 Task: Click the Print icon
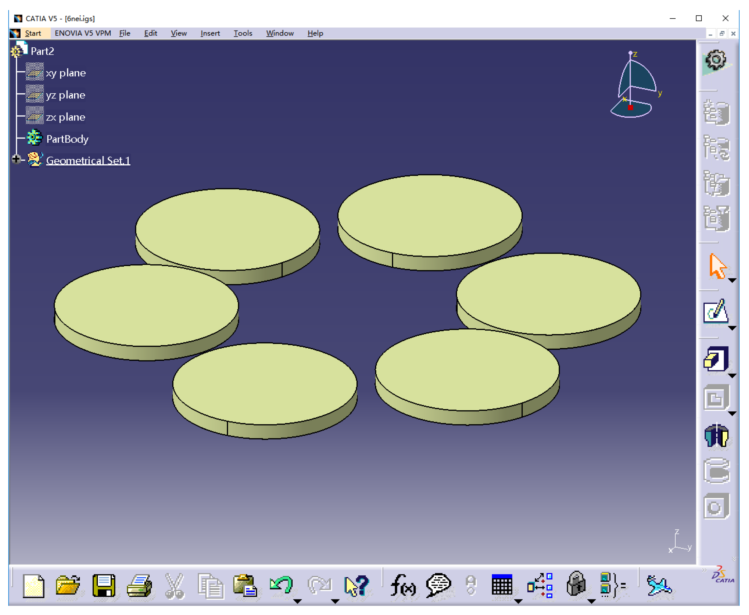(139, 586)
